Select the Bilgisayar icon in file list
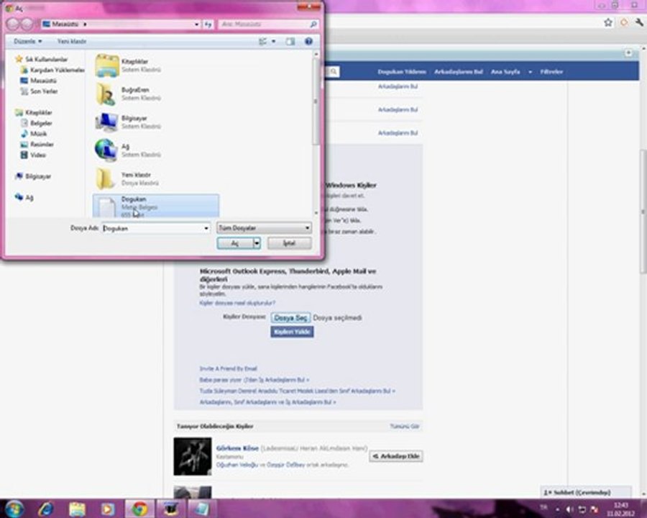Image resolution: width=647 pixels, height=518 pixels. 107,122
